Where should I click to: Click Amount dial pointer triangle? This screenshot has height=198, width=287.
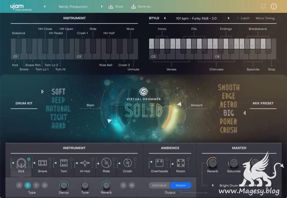click(x=179, y=104)
